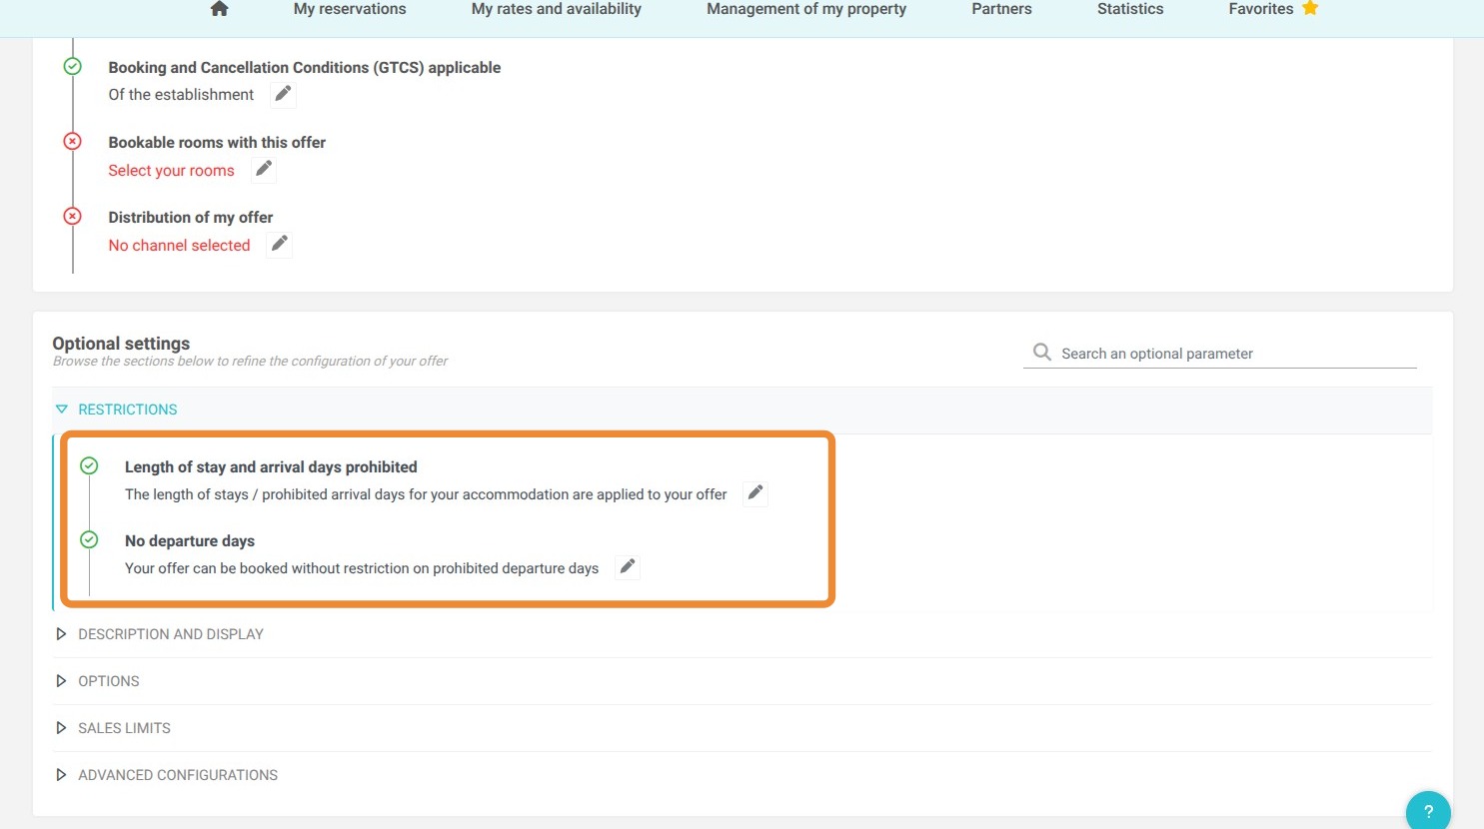Go to the home icon in navigation

coord(220,9)
